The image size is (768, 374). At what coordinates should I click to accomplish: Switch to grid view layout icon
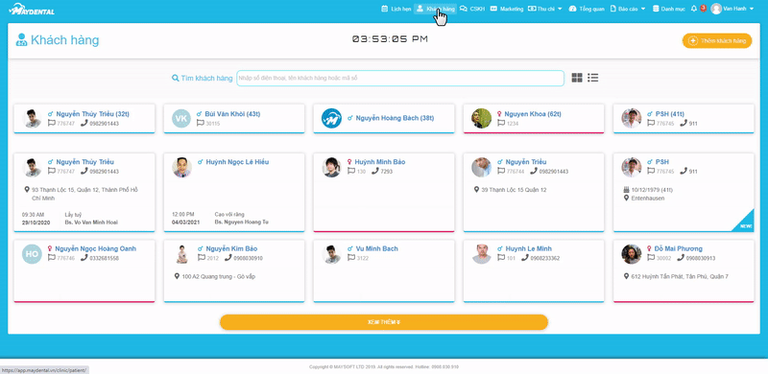coord(577,78)
